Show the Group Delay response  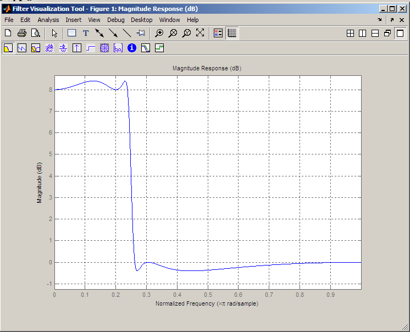pos(49,48)
